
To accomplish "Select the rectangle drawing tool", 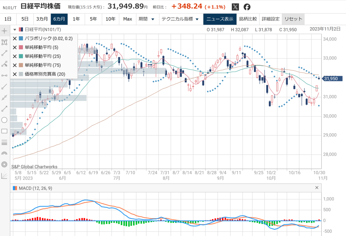I will 4,131.
